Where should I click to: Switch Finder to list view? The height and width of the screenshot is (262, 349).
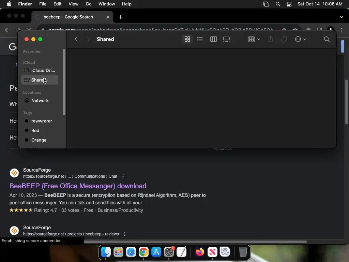[200, 39]
